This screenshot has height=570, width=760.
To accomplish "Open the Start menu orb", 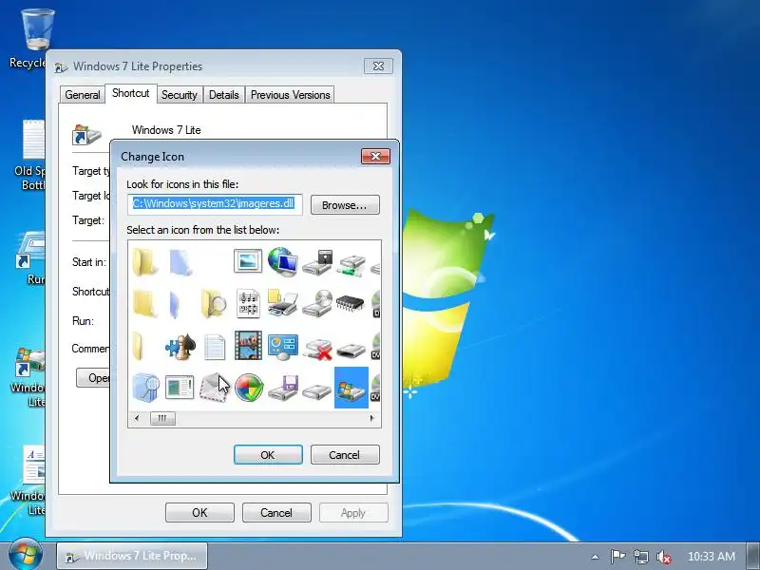I will point(25,555).
